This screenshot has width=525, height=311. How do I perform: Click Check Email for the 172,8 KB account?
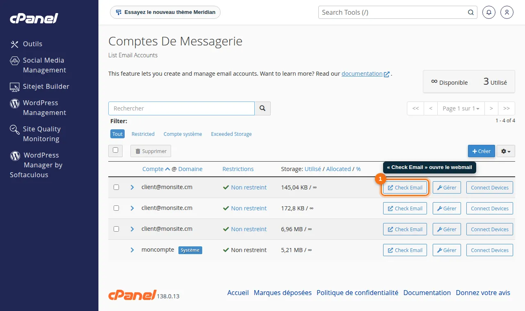point(405,208)
